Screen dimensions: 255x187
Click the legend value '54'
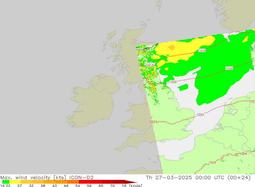coord(78,185)
